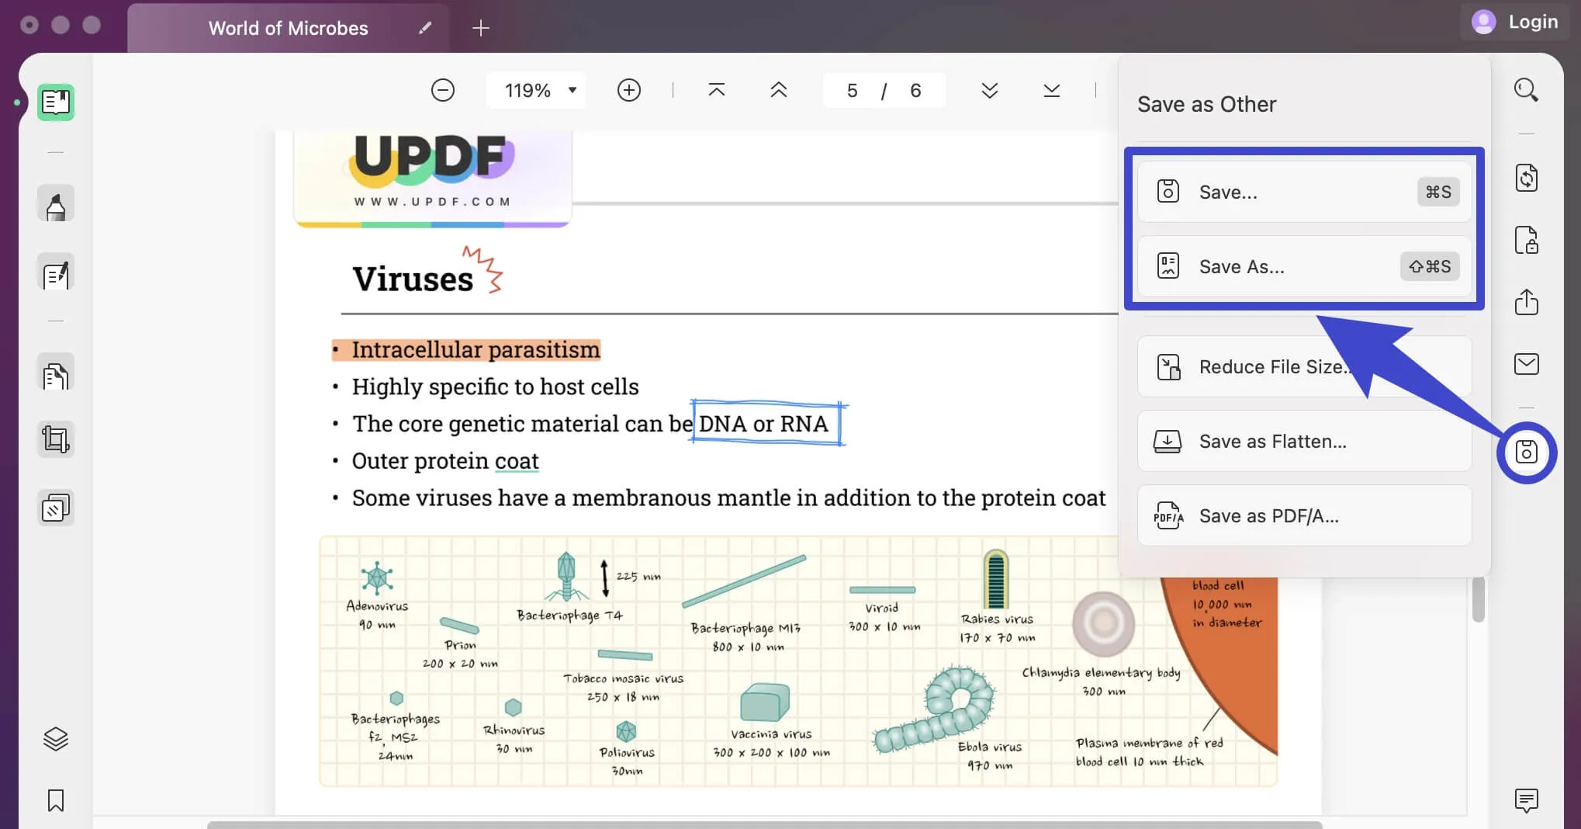Select Save As from the menu

tap(1303, 266)
